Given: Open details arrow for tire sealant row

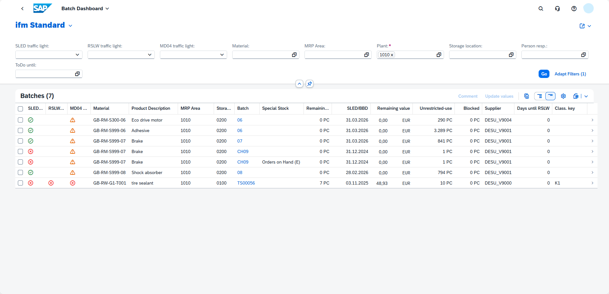Looking at the screenshot, I should click(x=592, y=183).
